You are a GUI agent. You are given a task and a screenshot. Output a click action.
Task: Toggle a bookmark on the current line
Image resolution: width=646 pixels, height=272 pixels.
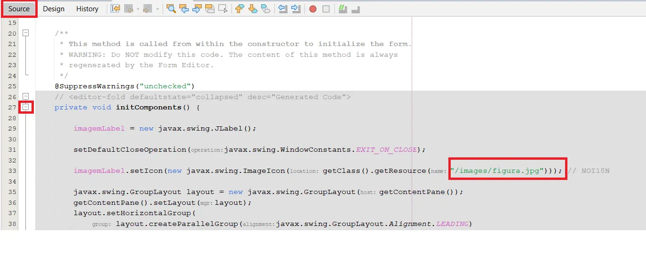tap(266, 8)
